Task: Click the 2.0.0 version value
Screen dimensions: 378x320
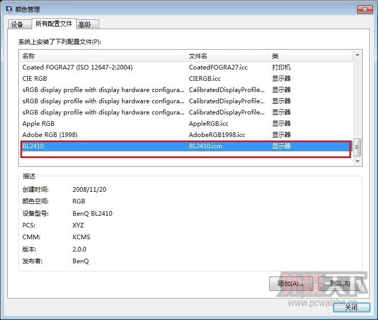Action: pyautogui.click(x=79, y=249)
